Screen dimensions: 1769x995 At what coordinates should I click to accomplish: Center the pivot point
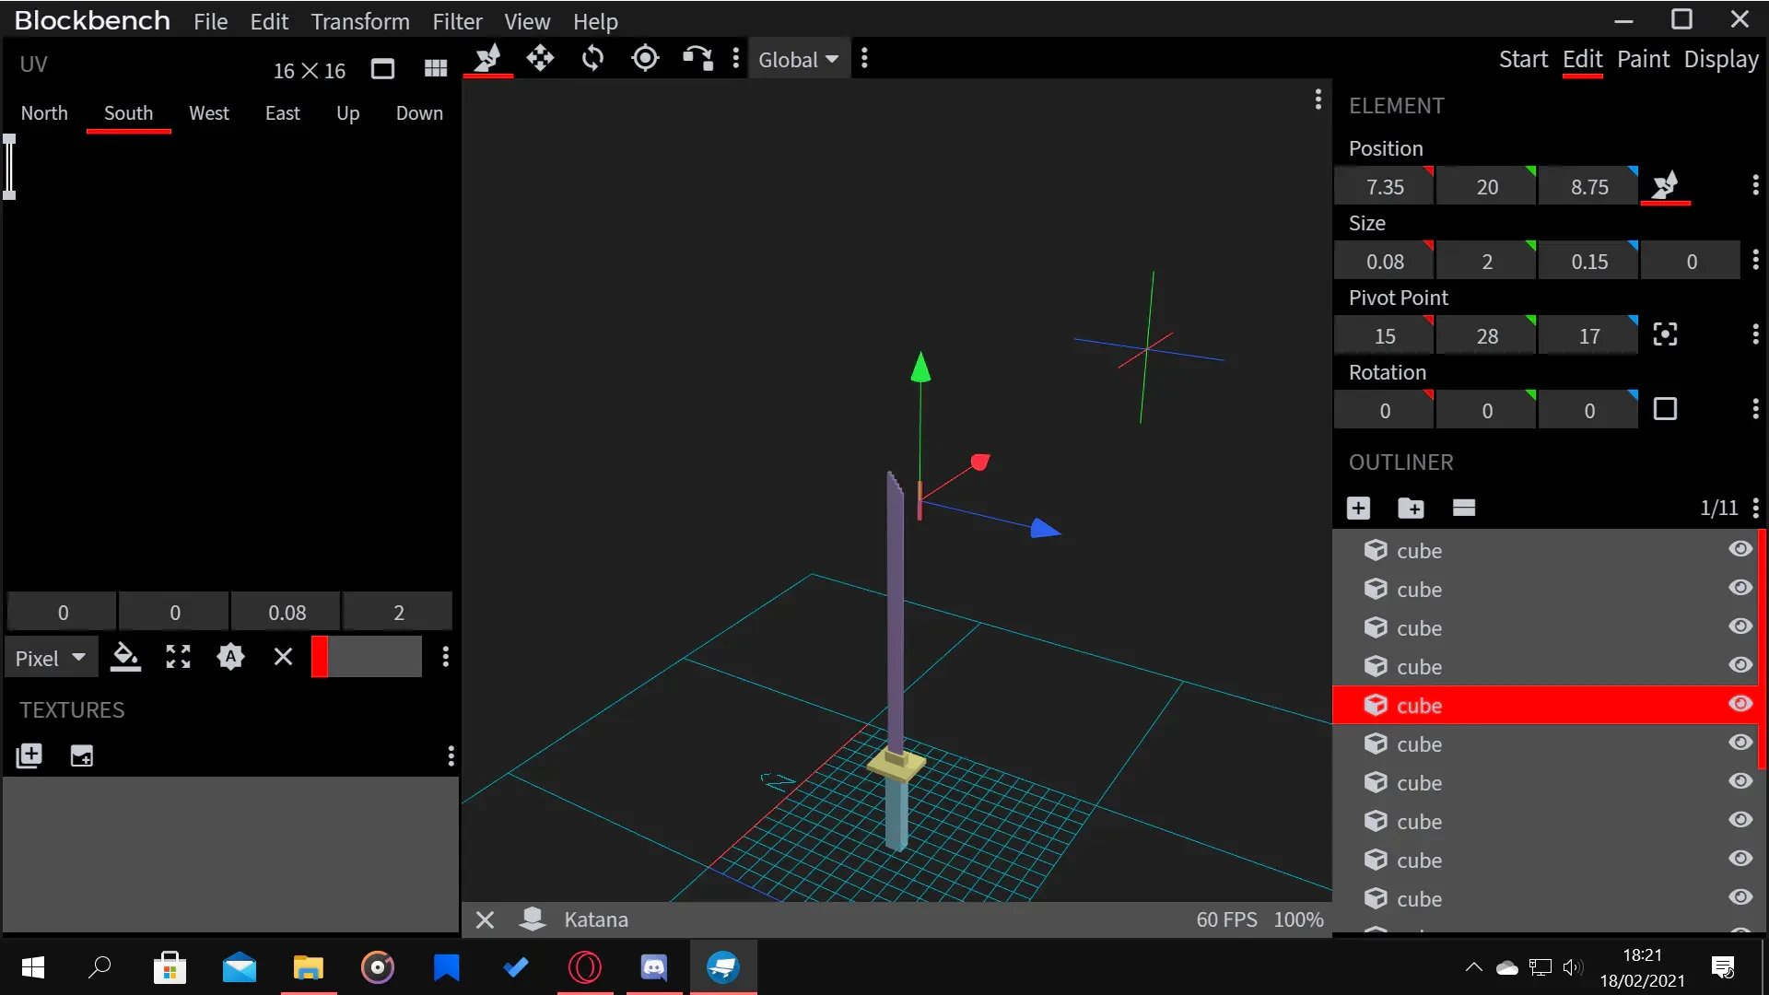click(x=1665, y=334)
